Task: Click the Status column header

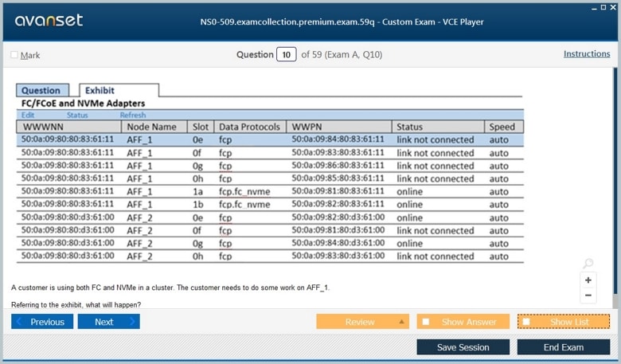Action: pyautogui.click(x=438, y=127)
